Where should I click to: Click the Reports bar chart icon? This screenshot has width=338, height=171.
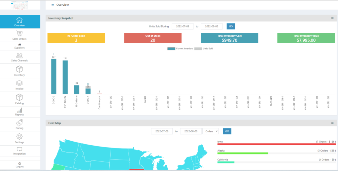[x=19, y=110]
